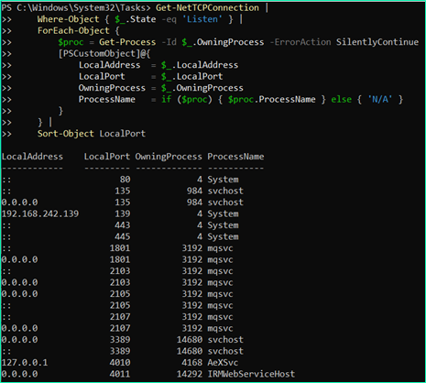Click the Sort-Object LocalPort line
Screen dimensions: 426x383
tap(92, 134)
